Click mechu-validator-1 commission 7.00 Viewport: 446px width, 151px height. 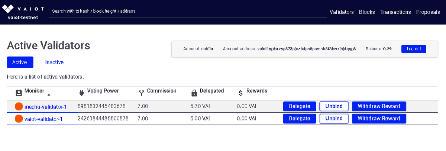tap(143, 106)
